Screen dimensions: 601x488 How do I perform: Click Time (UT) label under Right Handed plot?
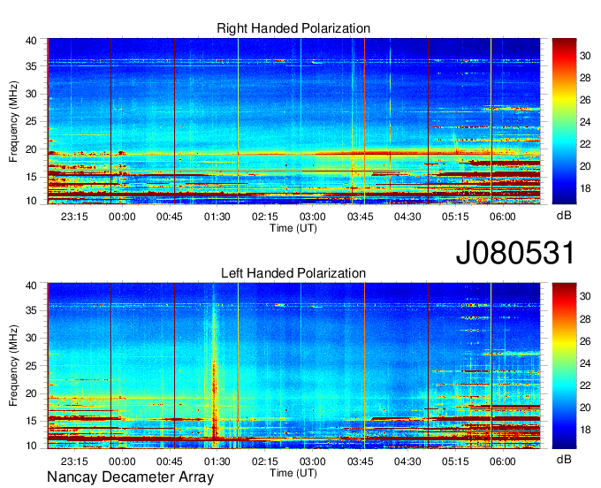[x=293, y=228]
